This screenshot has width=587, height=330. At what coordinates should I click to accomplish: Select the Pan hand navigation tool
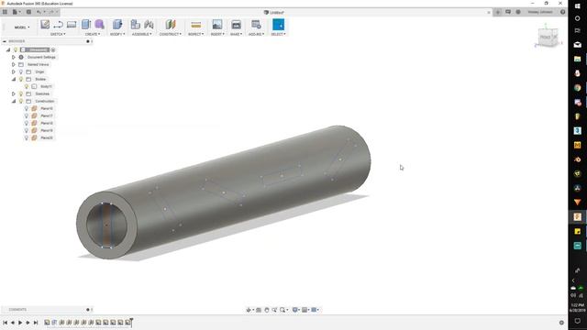coord(267,310)
